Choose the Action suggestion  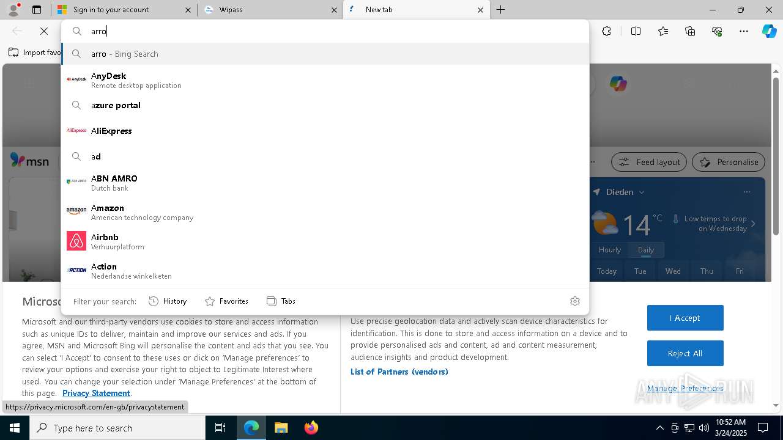coord(325,271)
